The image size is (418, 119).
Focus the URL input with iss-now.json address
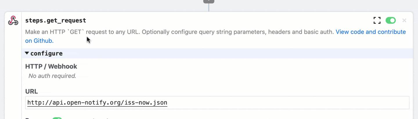[x=218, y=103]
